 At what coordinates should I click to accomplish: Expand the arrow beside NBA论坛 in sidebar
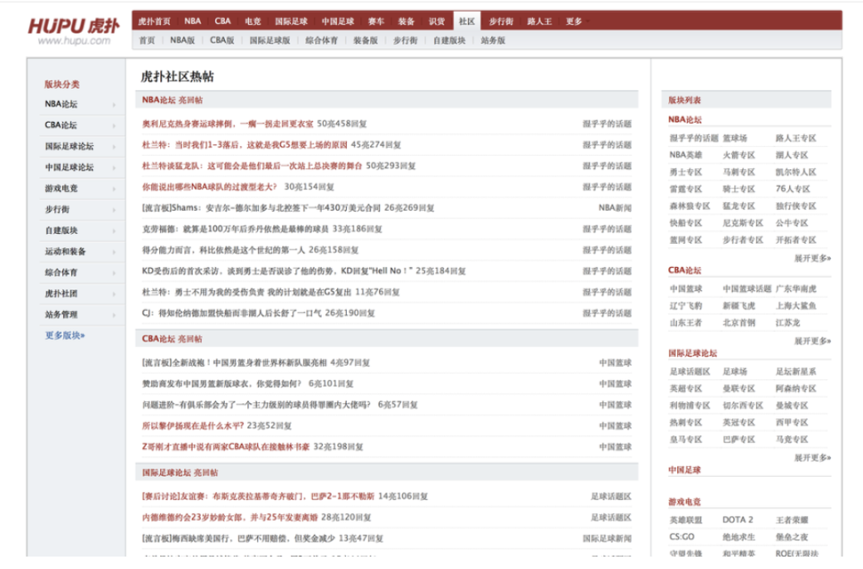coord(114,105)
